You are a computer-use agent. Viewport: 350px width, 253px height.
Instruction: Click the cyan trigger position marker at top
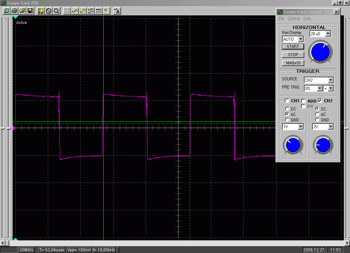click(x=15, y=17)
